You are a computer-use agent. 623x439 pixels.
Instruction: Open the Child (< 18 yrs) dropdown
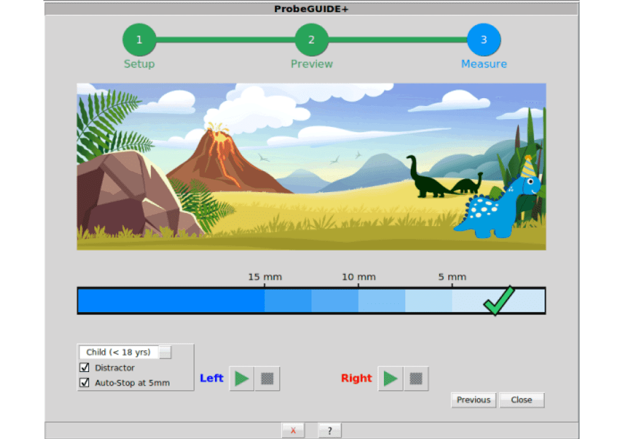(x=119, y=352)
